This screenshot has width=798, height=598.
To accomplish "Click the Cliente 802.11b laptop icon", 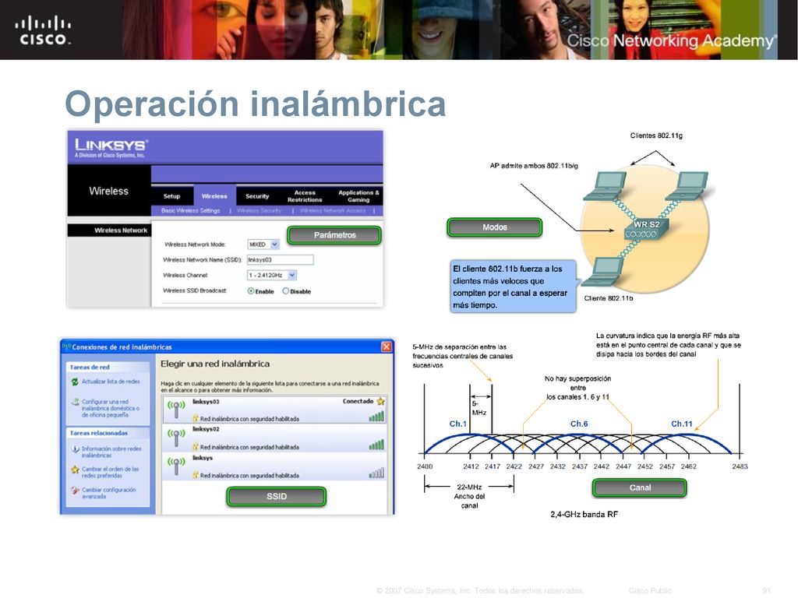I will click(604, 272).
